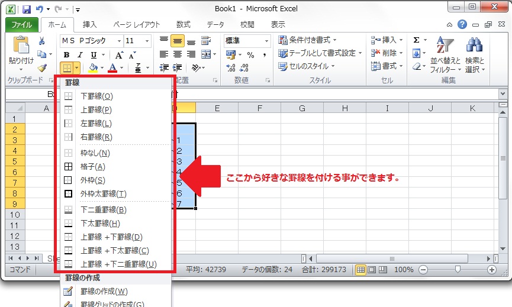Screen dimensions: 512x307
Task: Click the increase indent icon
Action: (178, 68)
